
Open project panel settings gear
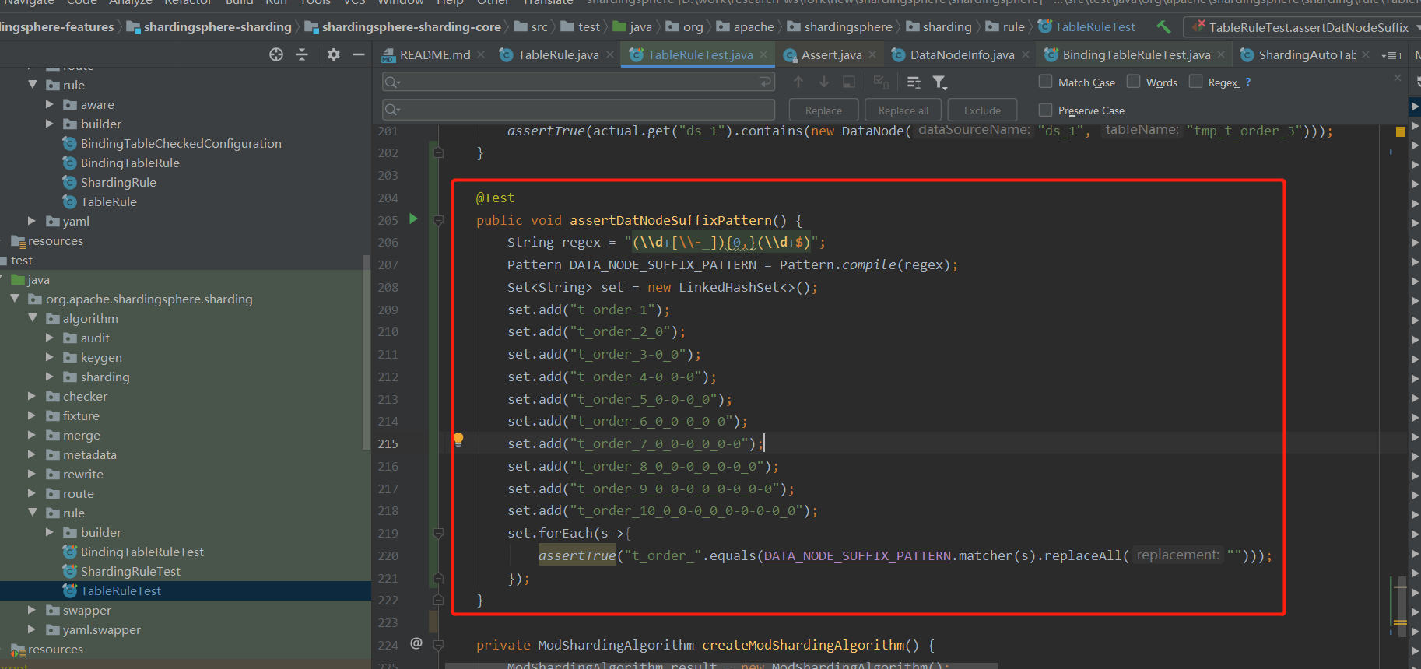[x=334, y=54]
